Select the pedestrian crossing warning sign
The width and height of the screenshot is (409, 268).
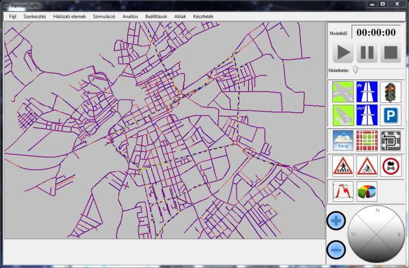point(343,166)
